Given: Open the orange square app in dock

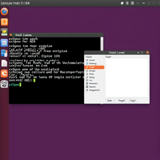Looking at the screenshot, I should click(x=4, y=22).
